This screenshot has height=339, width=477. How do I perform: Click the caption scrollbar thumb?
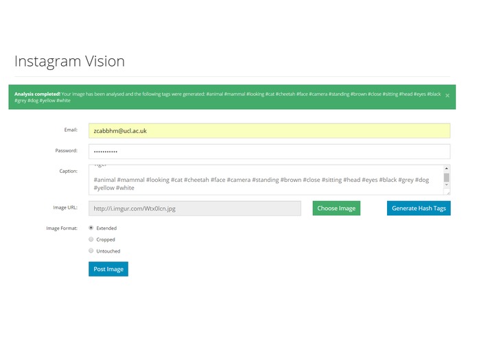point(447,177)
